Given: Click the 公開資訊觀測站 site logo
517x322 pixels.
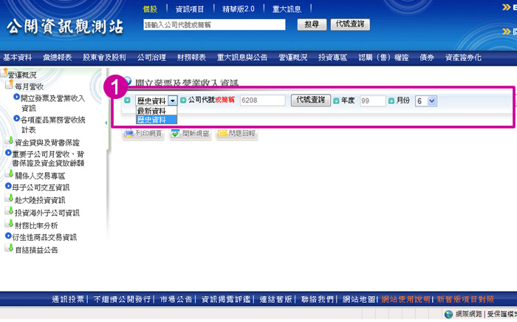Looking at the screenshot, I should coord(65,26).
